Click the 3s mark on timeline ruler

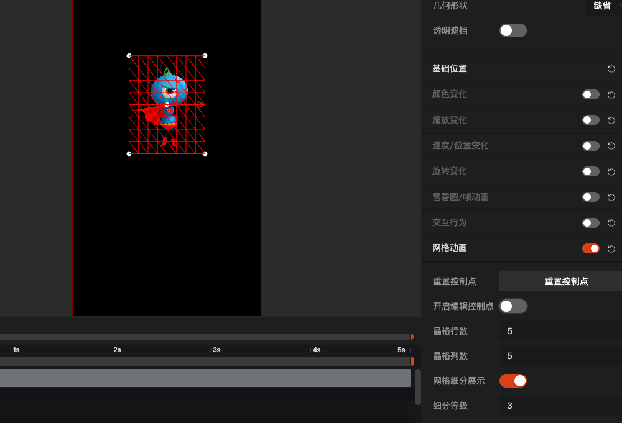[216, 350]
